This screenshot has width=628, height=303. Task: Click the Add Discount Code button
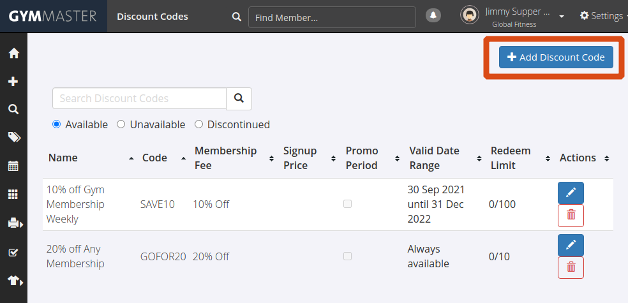(556, 57)
